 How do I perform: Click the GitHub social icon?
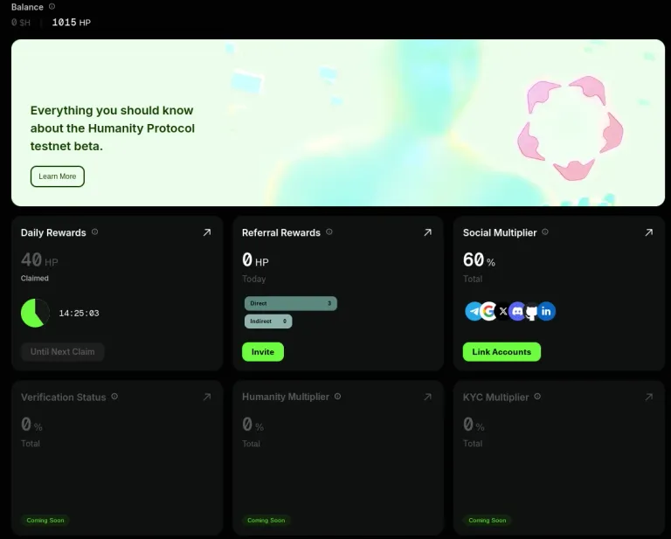point(532,311)
